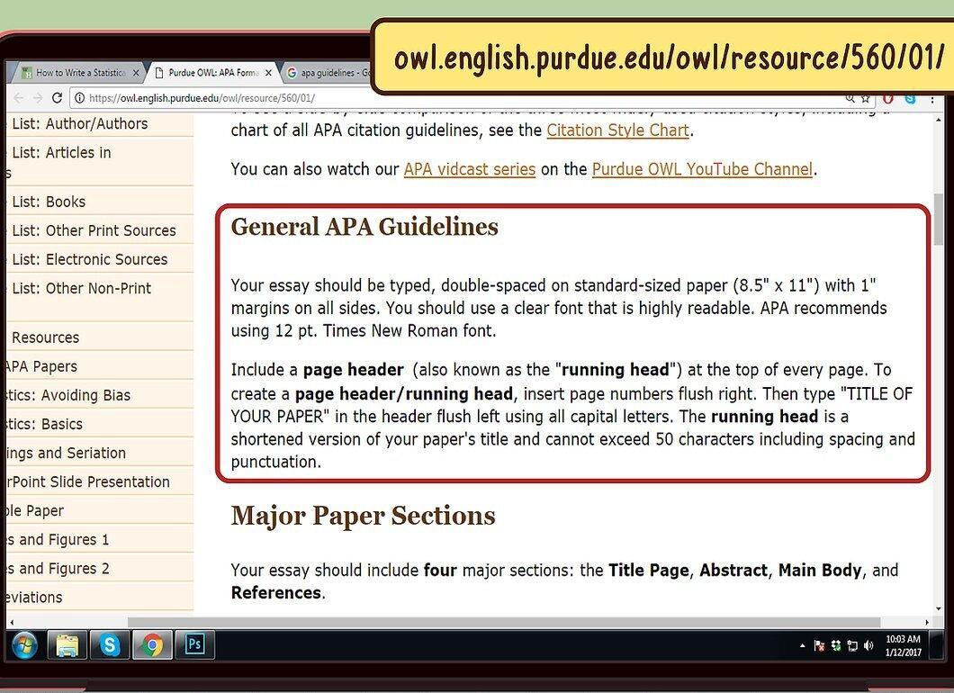Open the APA Papers sidebar link
Screen dimensions: 954x693
[x=41, y=367]
